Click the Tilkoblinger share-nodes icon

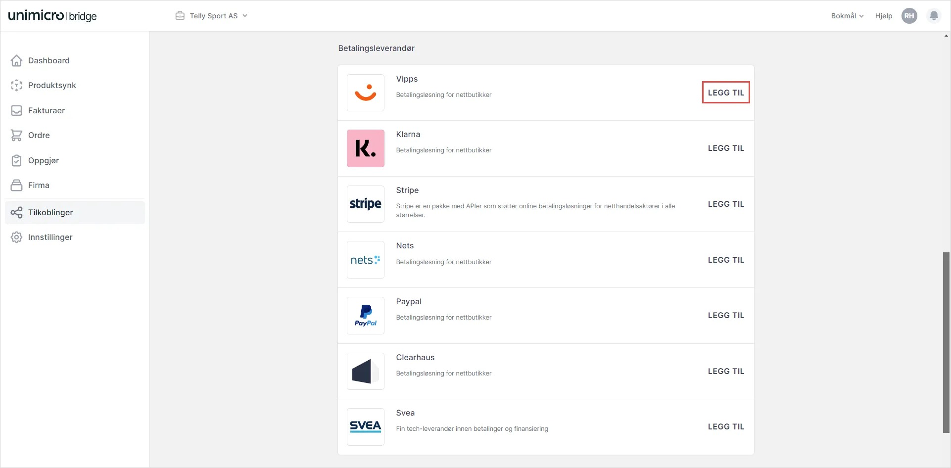pyautogui.click(x=16, y=212)
